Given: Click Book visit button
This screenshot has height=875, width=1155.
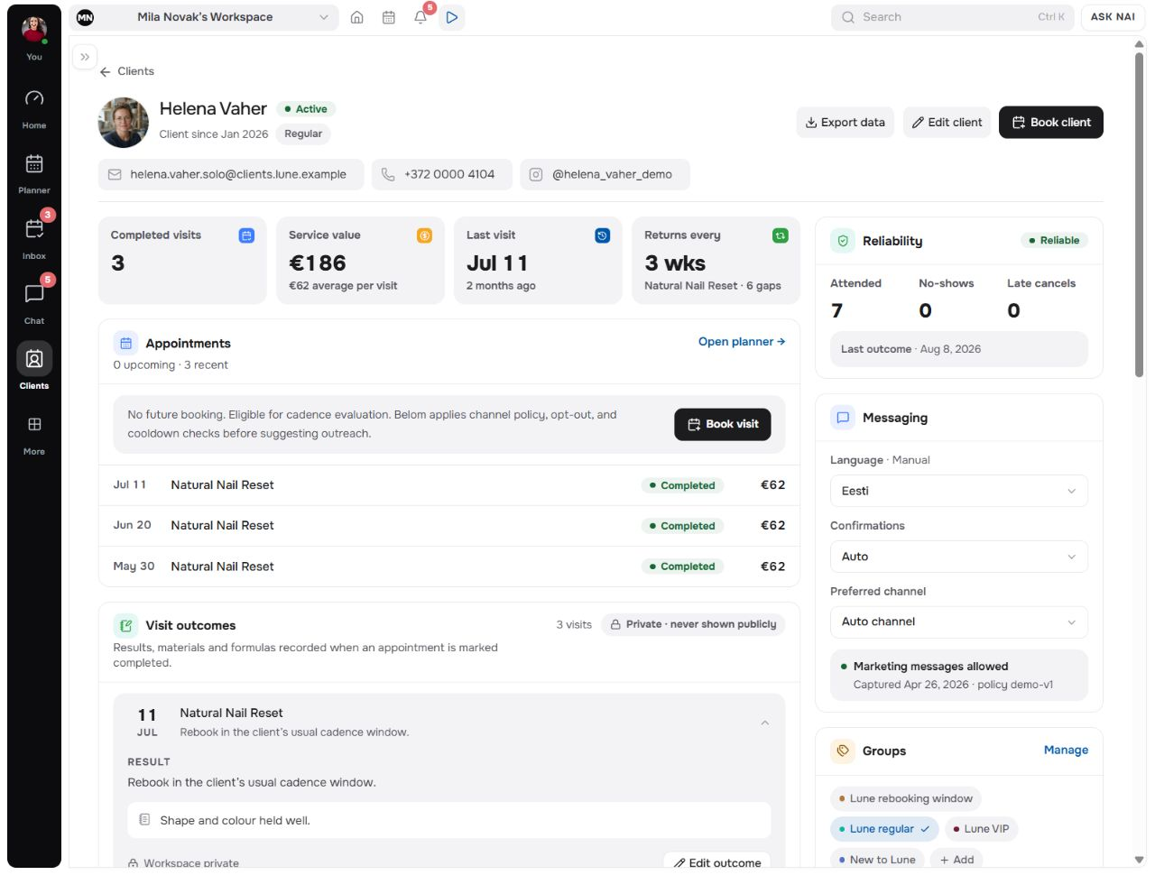Looking at the screenshot, I should (723, 424).
